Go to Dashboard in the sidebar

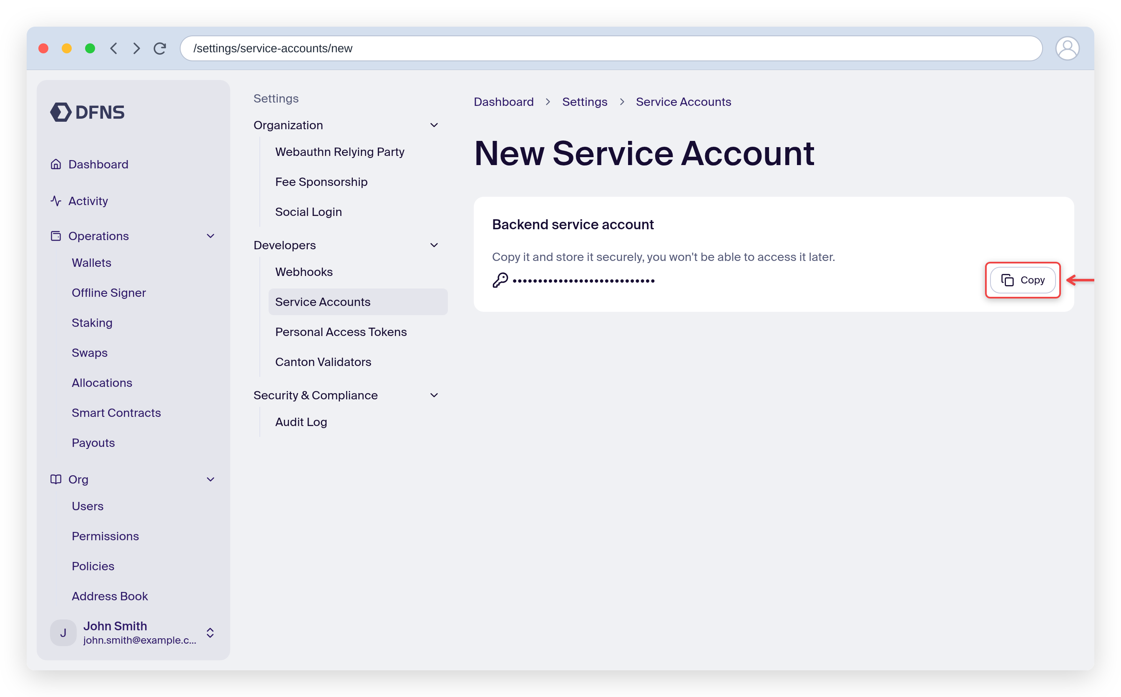point(98,164)
